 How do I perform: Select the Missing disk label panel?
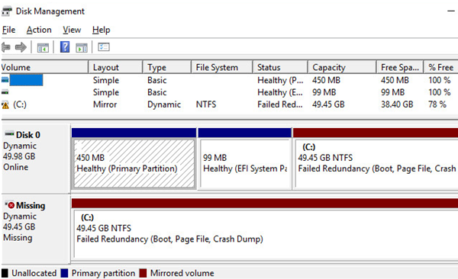36,229
